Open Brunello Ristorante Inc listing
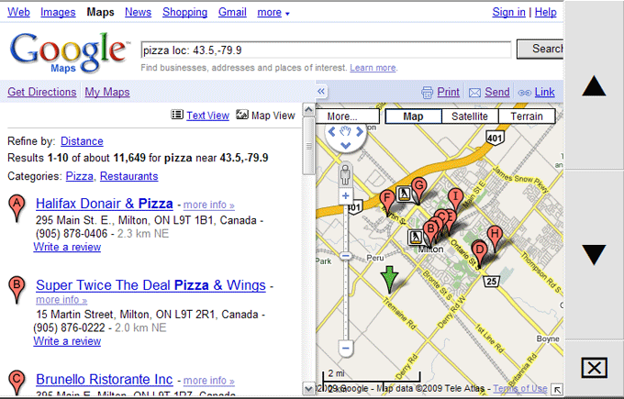 tap(105, 380)
